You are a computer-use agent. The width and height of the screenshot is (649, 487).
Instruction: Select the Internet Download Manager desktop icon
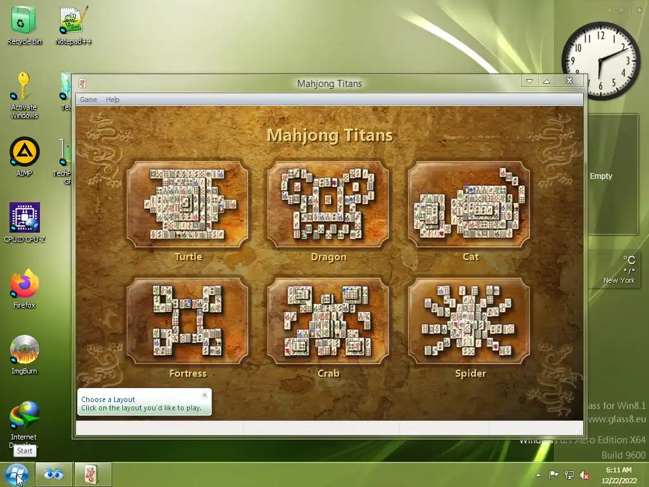pos(24,423)
